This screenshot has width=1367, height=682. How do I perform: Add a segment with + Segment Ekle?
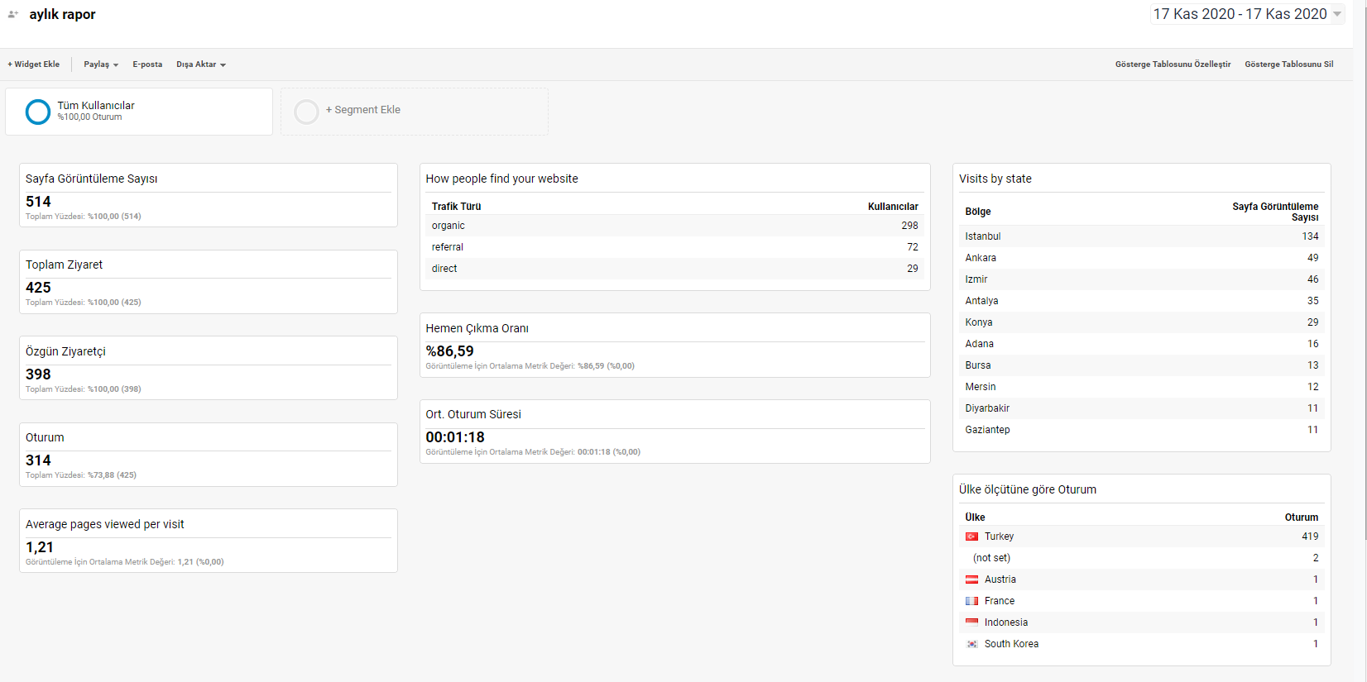363,110
